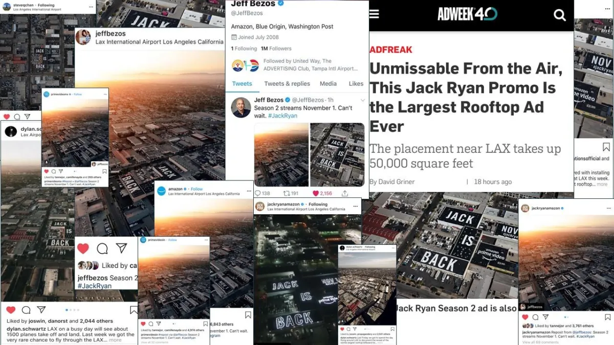Click the share icon on Bezos's tweet

pyautogui.click(x=345, y=193)
